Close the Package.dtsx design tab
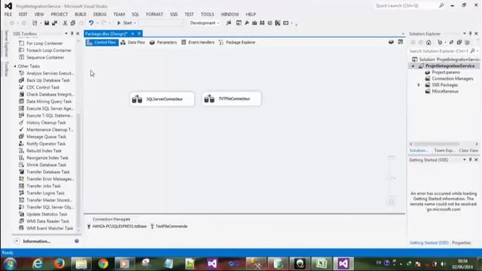This screenshot has width=482, height=271. 139,33
